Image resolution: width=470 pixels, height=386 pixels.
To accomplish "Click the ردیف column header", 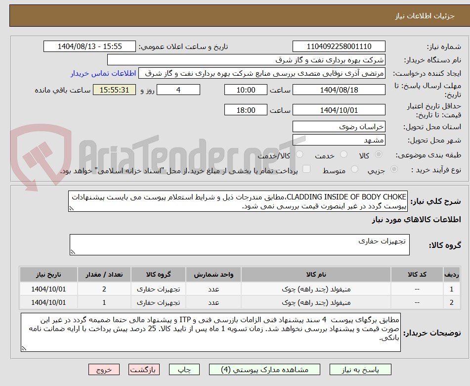I will coord(451,274).
